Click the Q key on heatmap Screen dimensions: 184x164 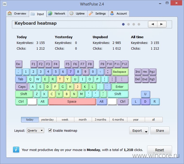click(x=30, y=79)
